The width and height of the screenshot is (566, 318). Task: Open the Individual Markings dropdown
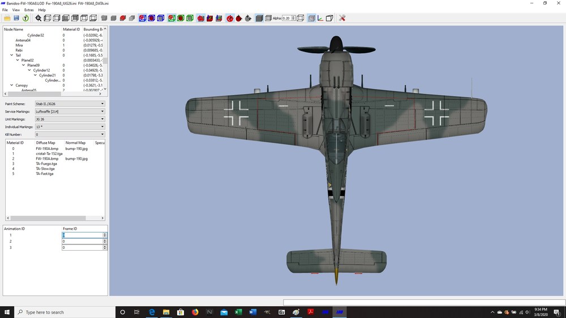70,127
